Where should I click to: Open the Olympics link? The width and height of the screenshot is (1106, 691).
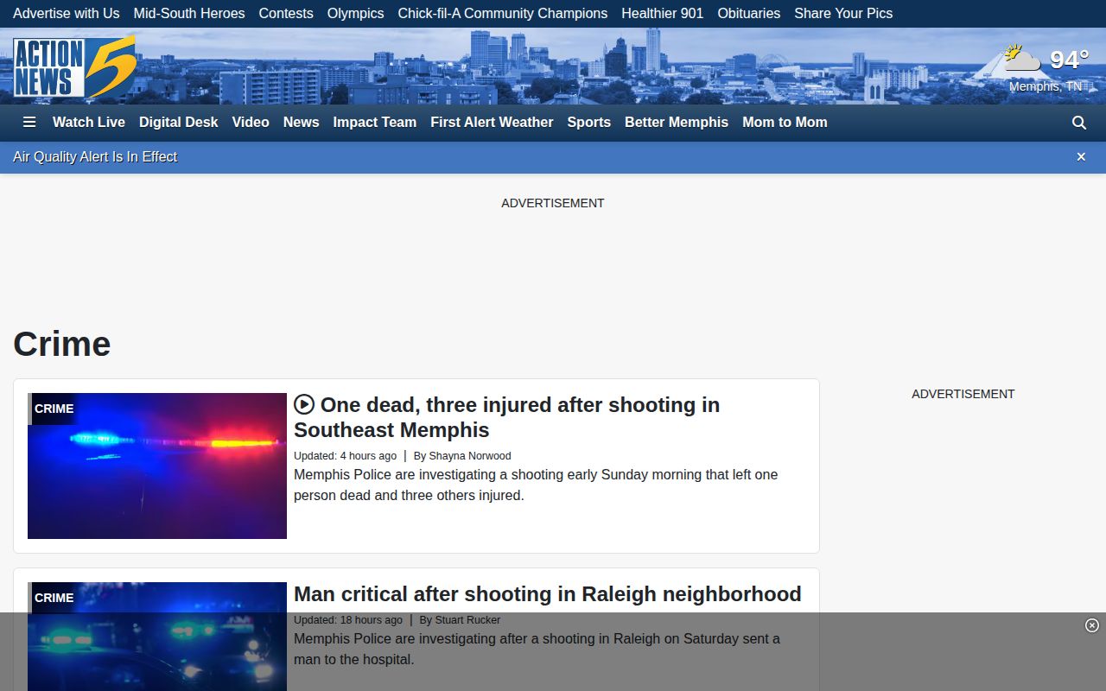[355, 14]
